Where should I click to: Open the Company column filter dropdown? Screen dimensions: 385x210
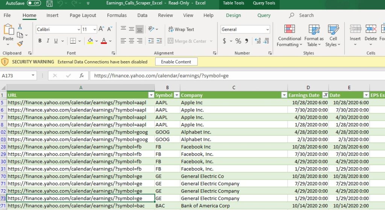[x=284, y=95]
